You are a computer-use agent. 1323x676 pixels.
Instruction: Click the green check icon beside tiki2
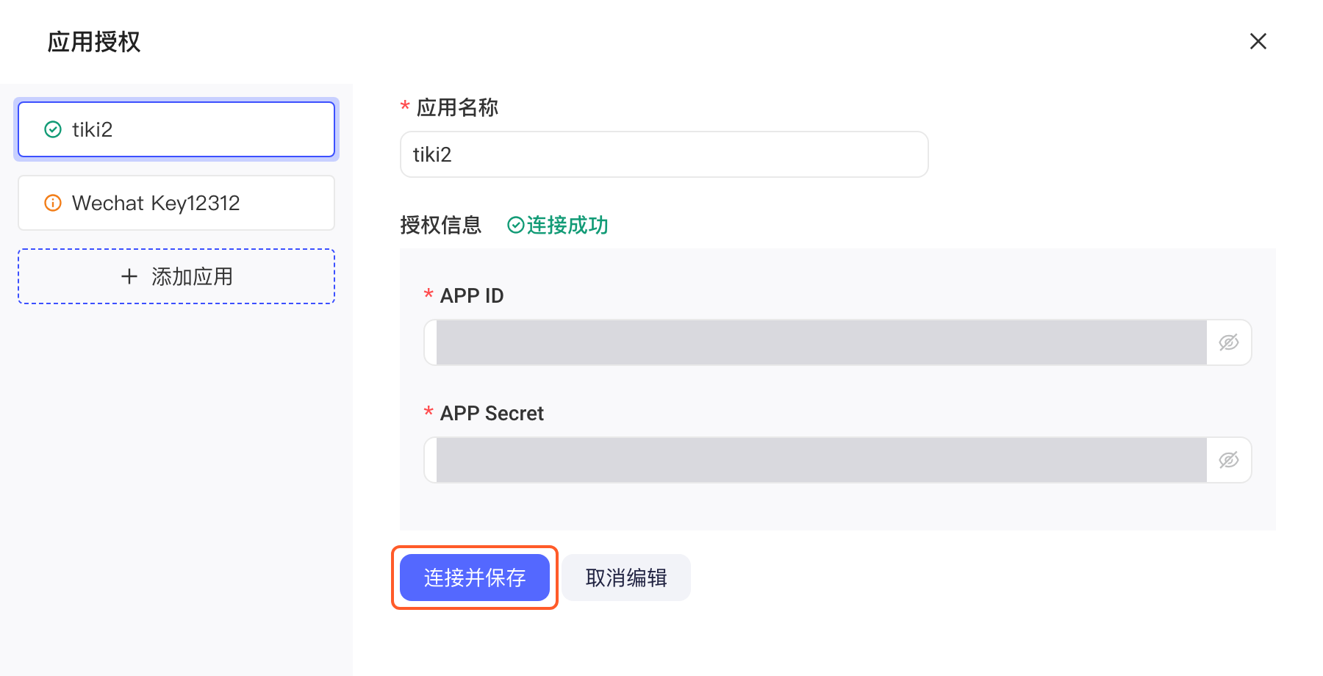point(53,129)
